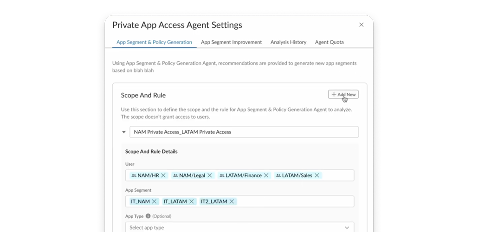Select the Scope And Rule heading
Screen dimensions: 478x232
[x=143, y=95]
